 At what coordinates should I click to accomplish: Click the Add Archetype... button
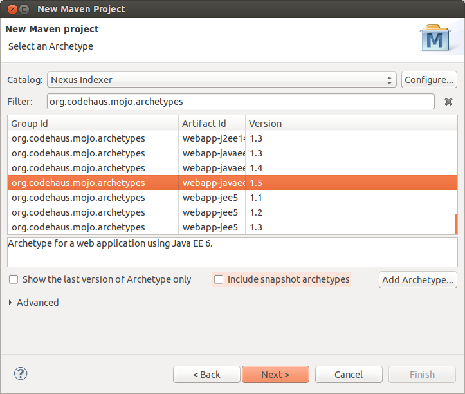tap(417, 279)
